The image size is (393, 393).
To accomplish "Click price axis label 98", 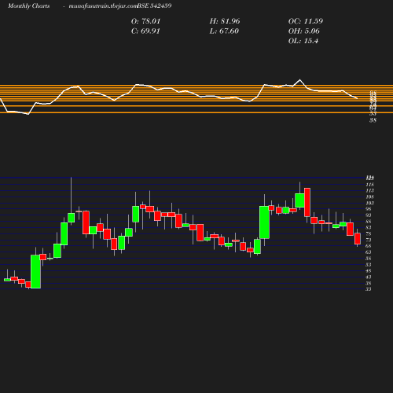I will coord(369,209).
